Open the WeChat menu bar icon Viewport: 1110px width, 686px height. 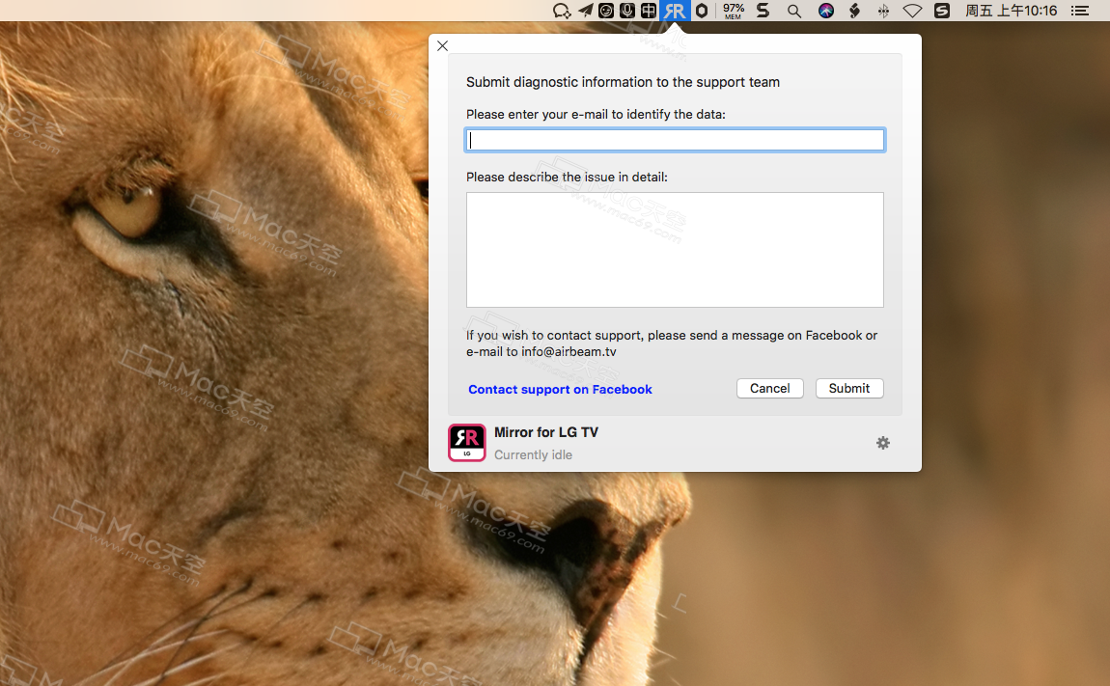(x=562, y=11)
